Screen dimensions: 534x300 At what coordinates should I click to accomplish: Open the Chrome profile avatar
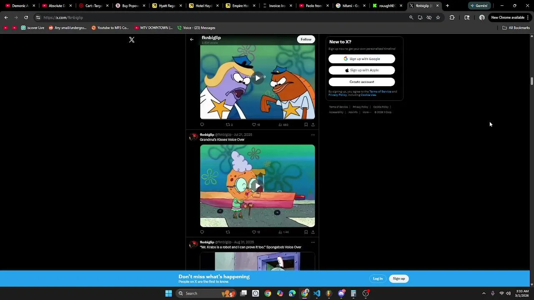click(482, 17)
